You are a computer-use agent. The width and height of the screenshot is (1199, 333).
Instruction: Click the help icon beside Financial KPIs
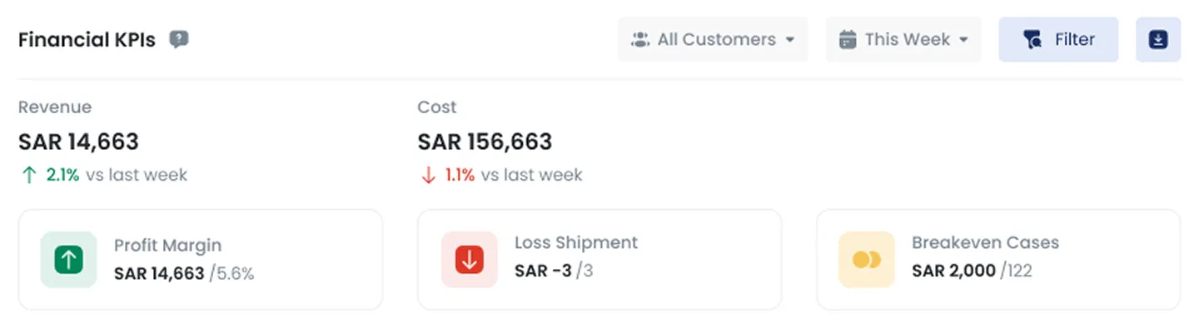(x=179, y=39)
